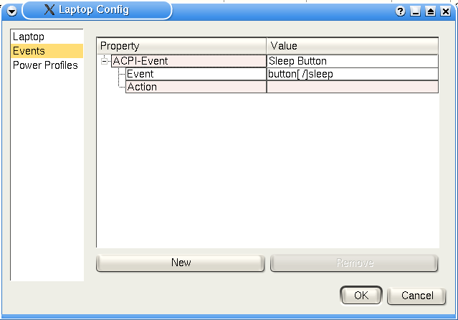Sort by the Property column header

181,46
